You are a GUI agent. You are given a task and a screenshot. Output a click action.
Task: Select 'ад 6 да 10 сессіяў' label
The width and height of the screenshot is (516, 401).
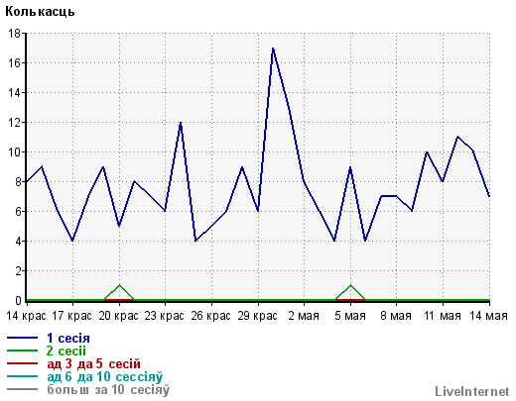coord(105,376)
